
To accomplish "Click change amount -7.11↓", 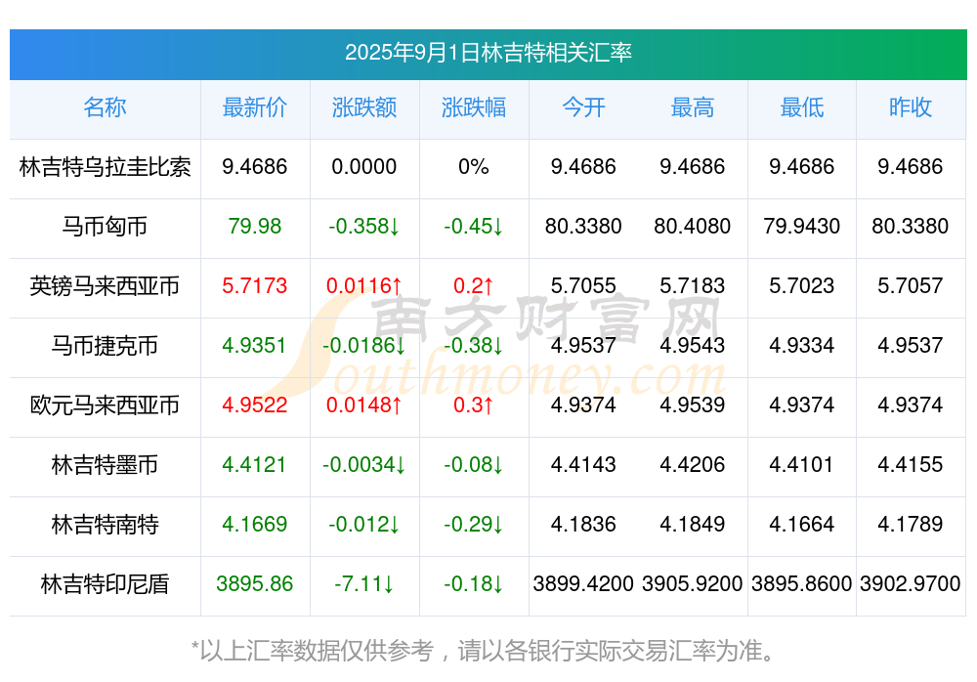I will pos(363,583).
